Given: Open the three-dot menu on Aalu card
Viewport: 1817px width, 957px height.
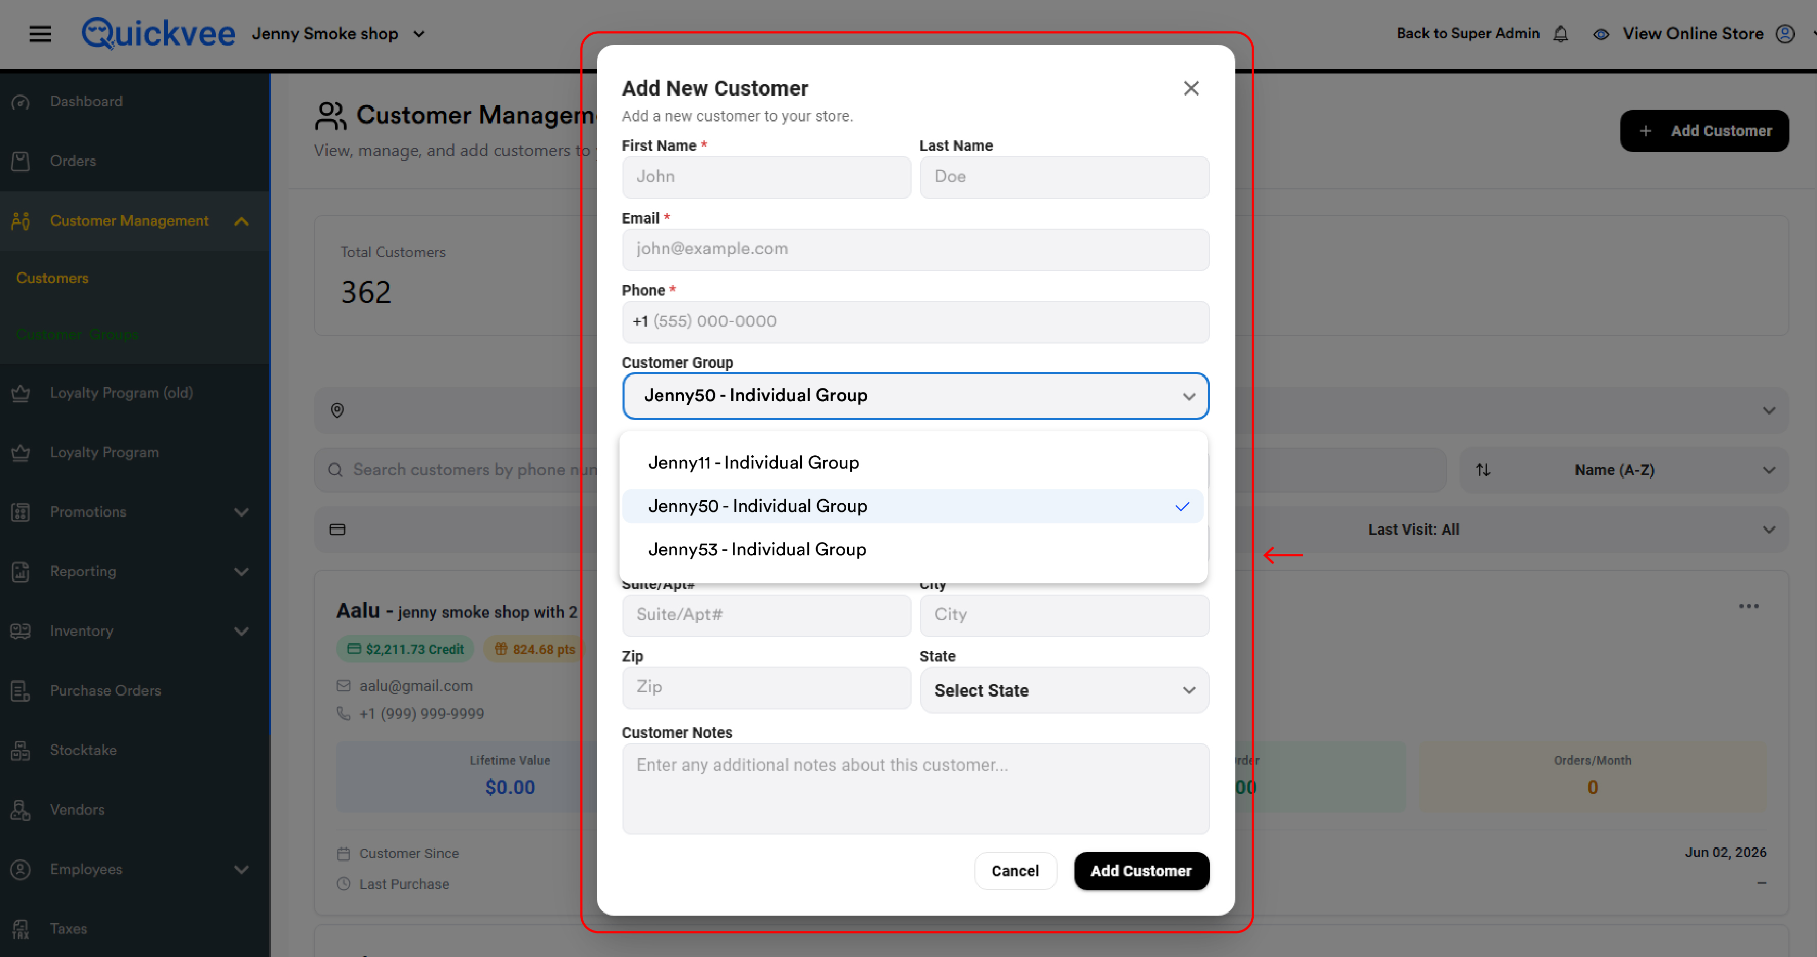Looking at the screenshot, I should (x=1749, y=606).
